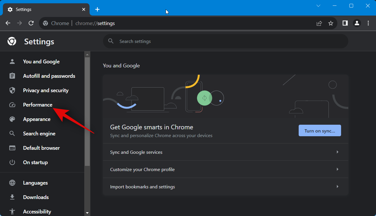Click the browser window icon for Default browser
The height and width of the screenshot is (216, 376).
[x=12, y=148]
